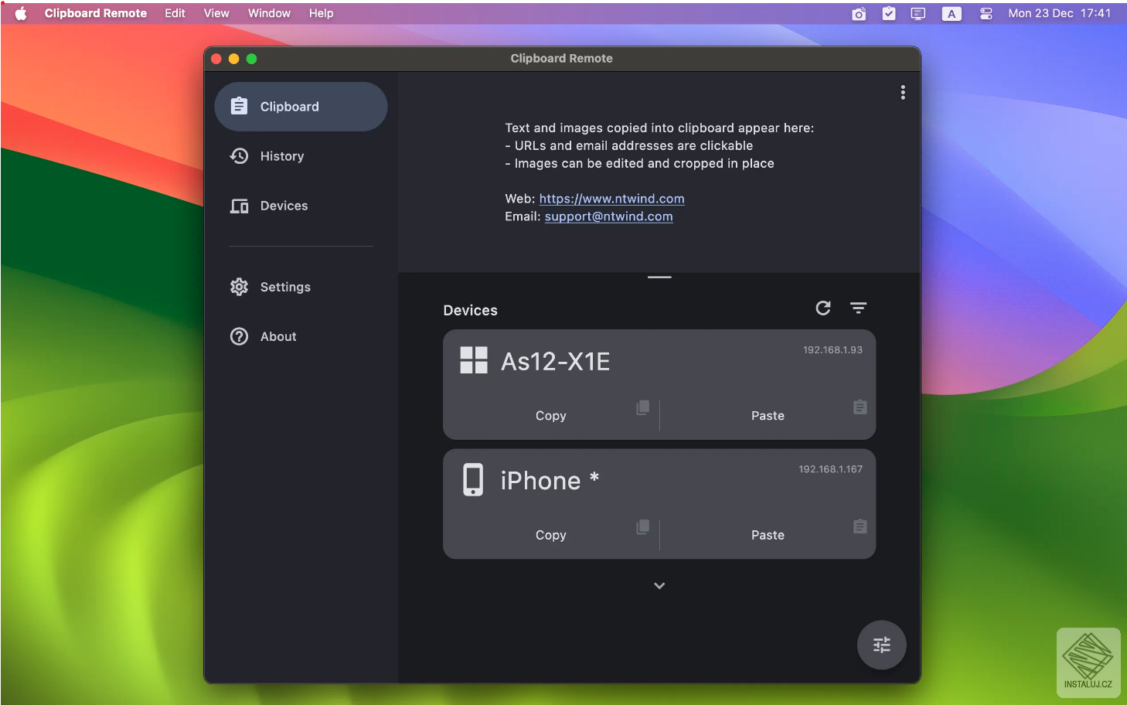Open the three-dot more options menu

(902, 93)
